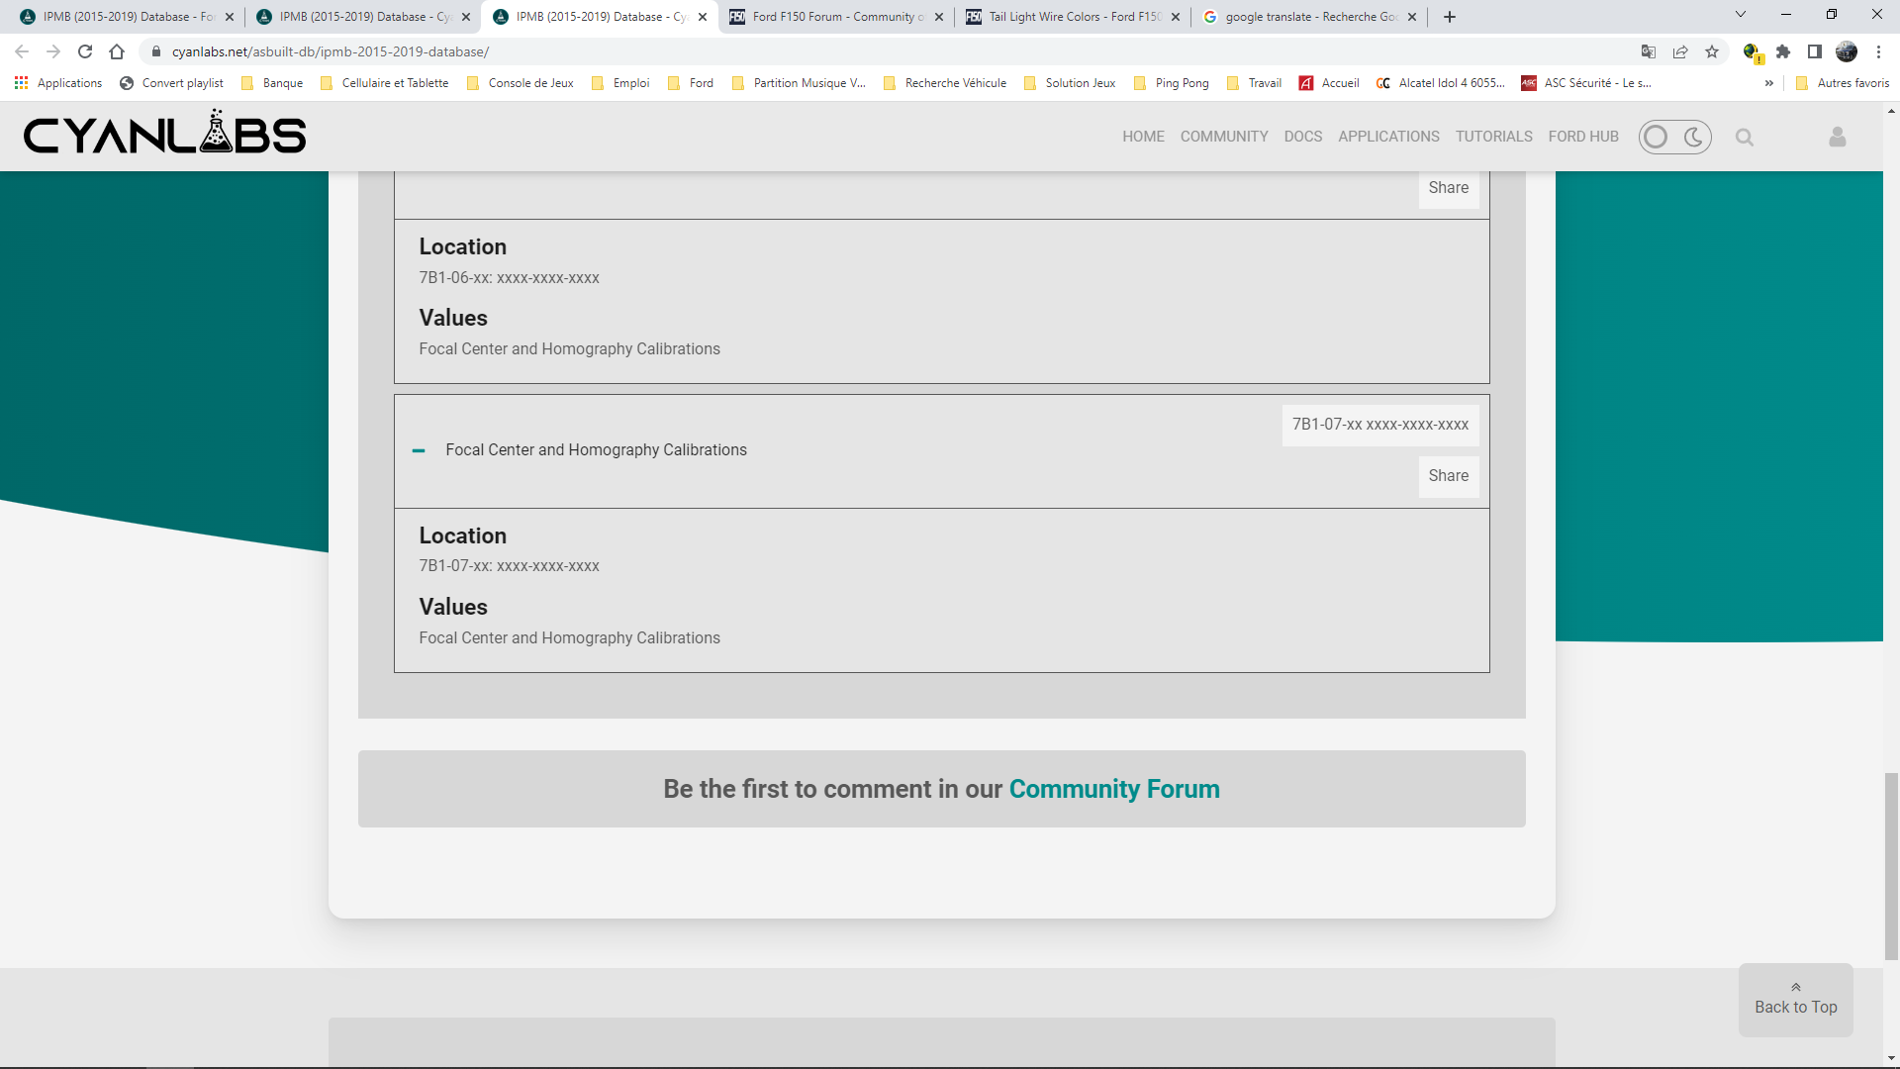The height and width of the screenshot is (1069, 1900).
Task: Open the TUTORIALS menu item
Action: (x=1493, y=137)
